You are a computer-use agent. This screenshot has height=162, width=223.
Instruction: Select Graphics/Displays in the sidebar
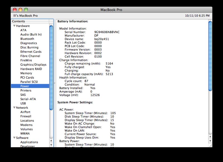pyautogui.click(x=33, y=65)
